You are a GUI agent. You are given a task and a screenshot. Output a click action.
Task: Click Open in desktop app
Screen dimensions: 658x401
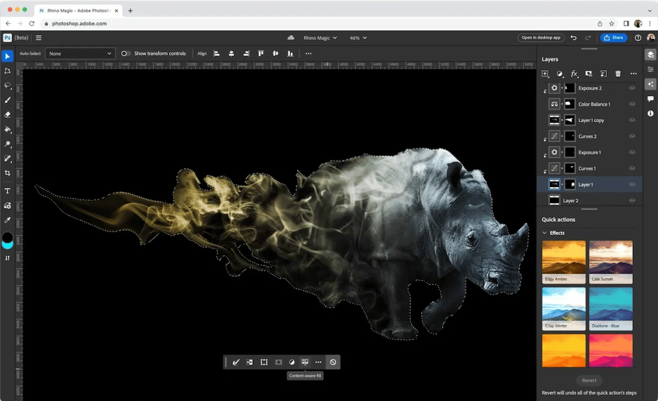pyautogui.click(x=541, y=38)
